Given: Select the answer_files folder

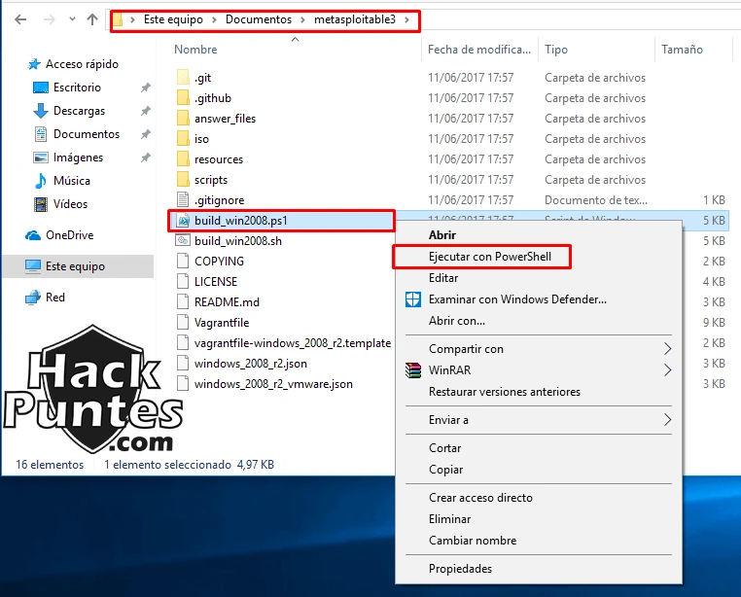Looking at the screenshot, I should coord(225,119).
